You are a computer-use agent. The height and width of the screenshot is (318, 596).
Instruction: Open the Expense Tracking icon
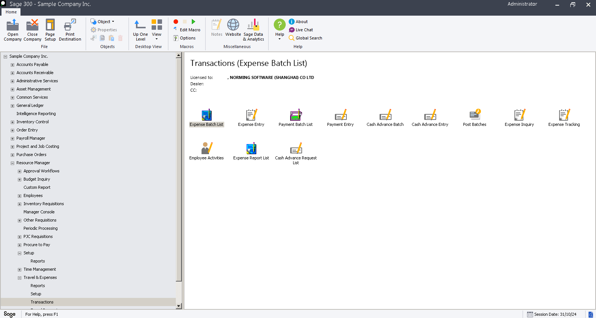click(x=564, y=115)
